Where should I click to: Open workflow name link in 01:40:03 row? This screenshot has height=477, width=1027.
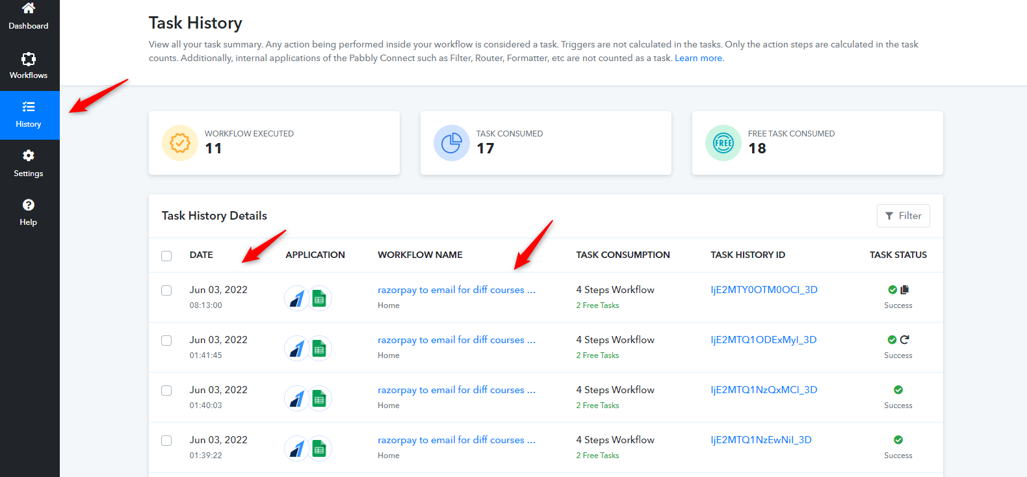pyautogui.click(x=456, y=390)
